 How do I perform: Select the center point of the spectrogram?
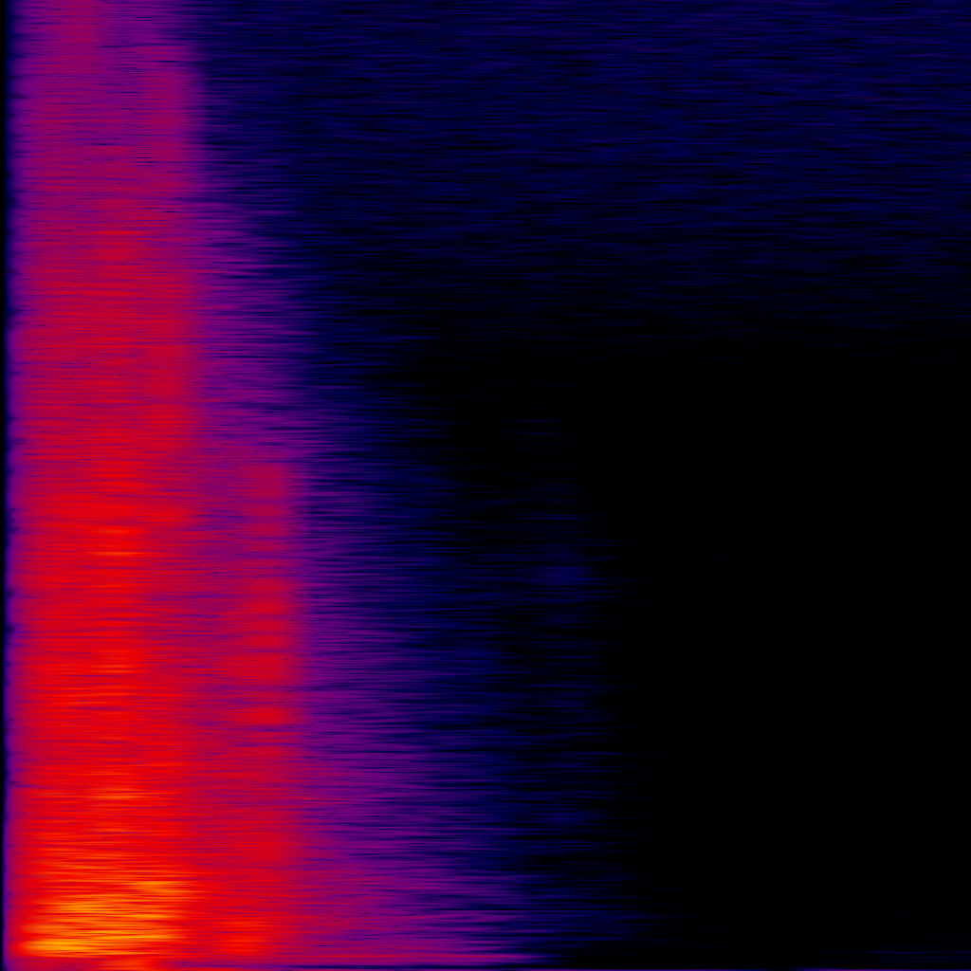click(x=485, y=485)
